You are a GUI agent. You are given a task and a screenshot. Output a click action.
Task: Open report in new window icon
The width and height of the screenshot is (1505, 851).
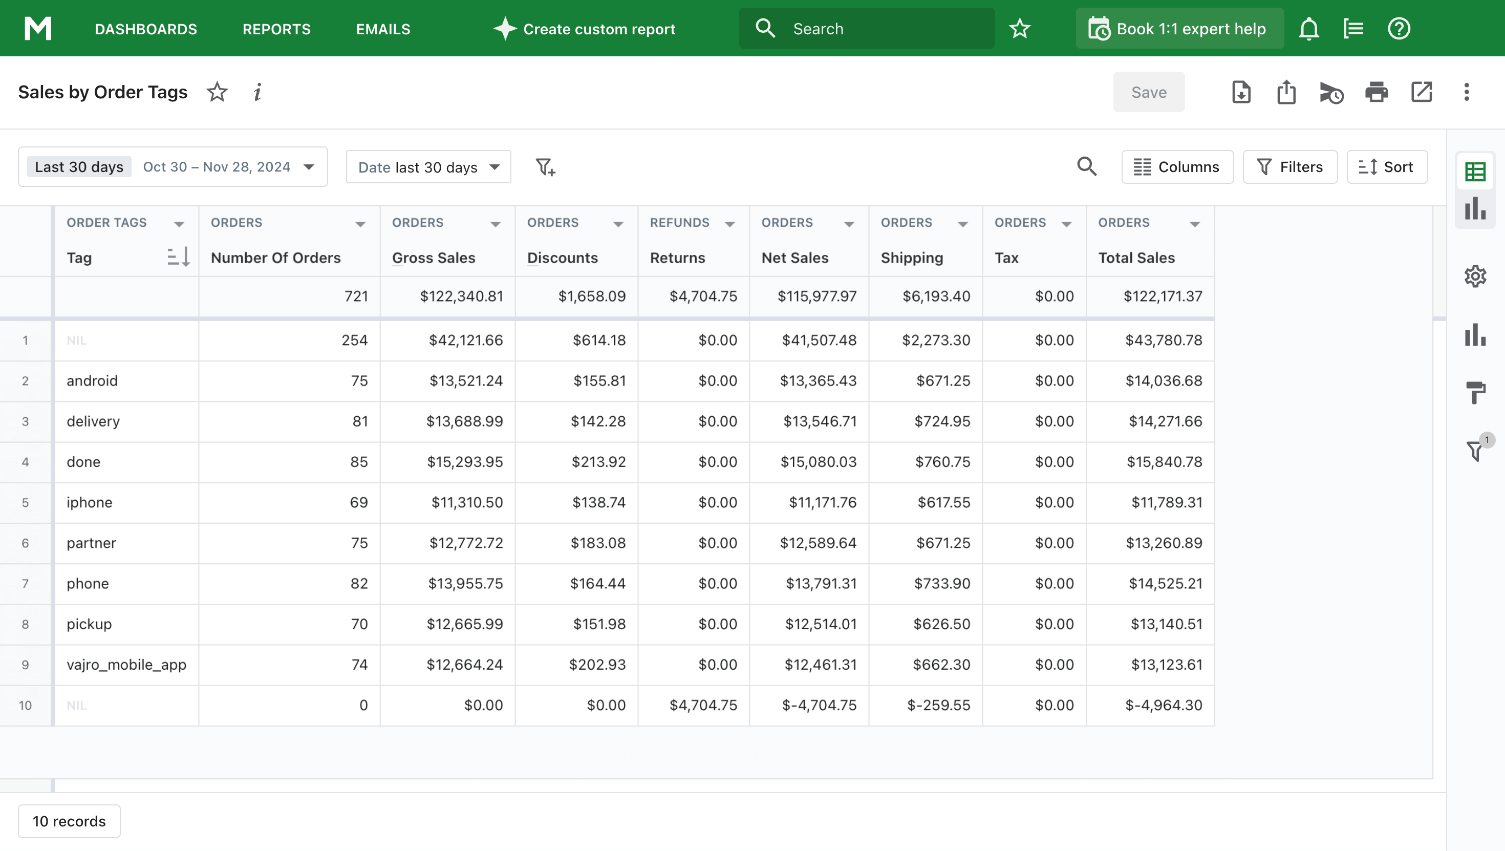(1421, 92)
